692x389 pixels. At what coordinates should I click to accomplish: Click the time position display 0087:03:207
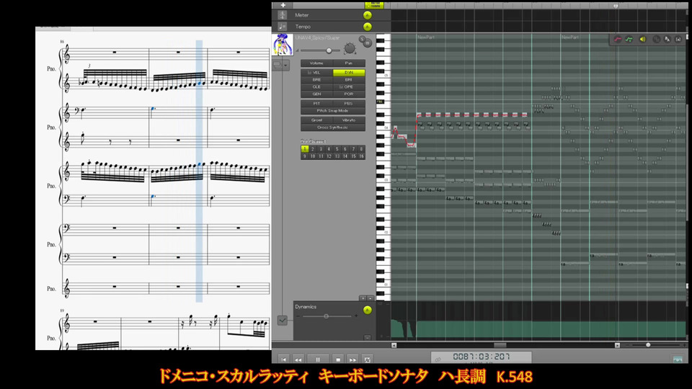tap(482, 357)
